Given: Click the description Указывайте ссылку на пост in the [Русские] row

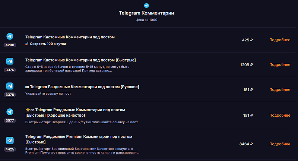Looking at the screenshot, I should 48,94.
